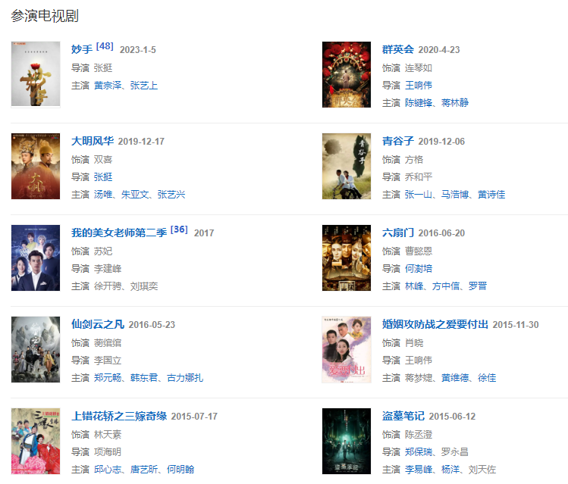Image resolution: width=568 pixels, height=484 pixels.
Task: Open actor link 黄宗泽
Action: point(108,86)
